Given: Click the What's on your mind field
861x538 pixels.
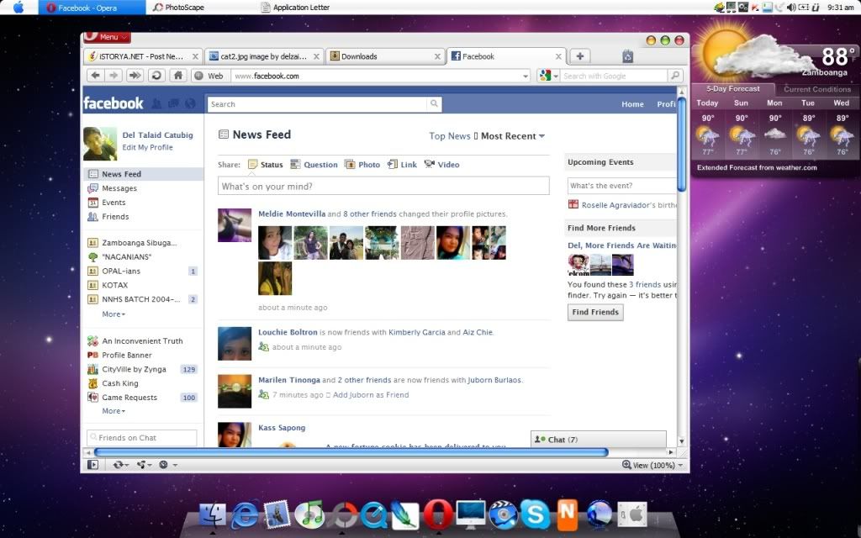Looking at the screenshot, I should coord(383,186).
